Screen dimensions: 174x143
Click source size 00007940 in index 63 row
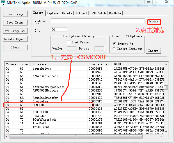pyautogui.click(x=95, y=72)
